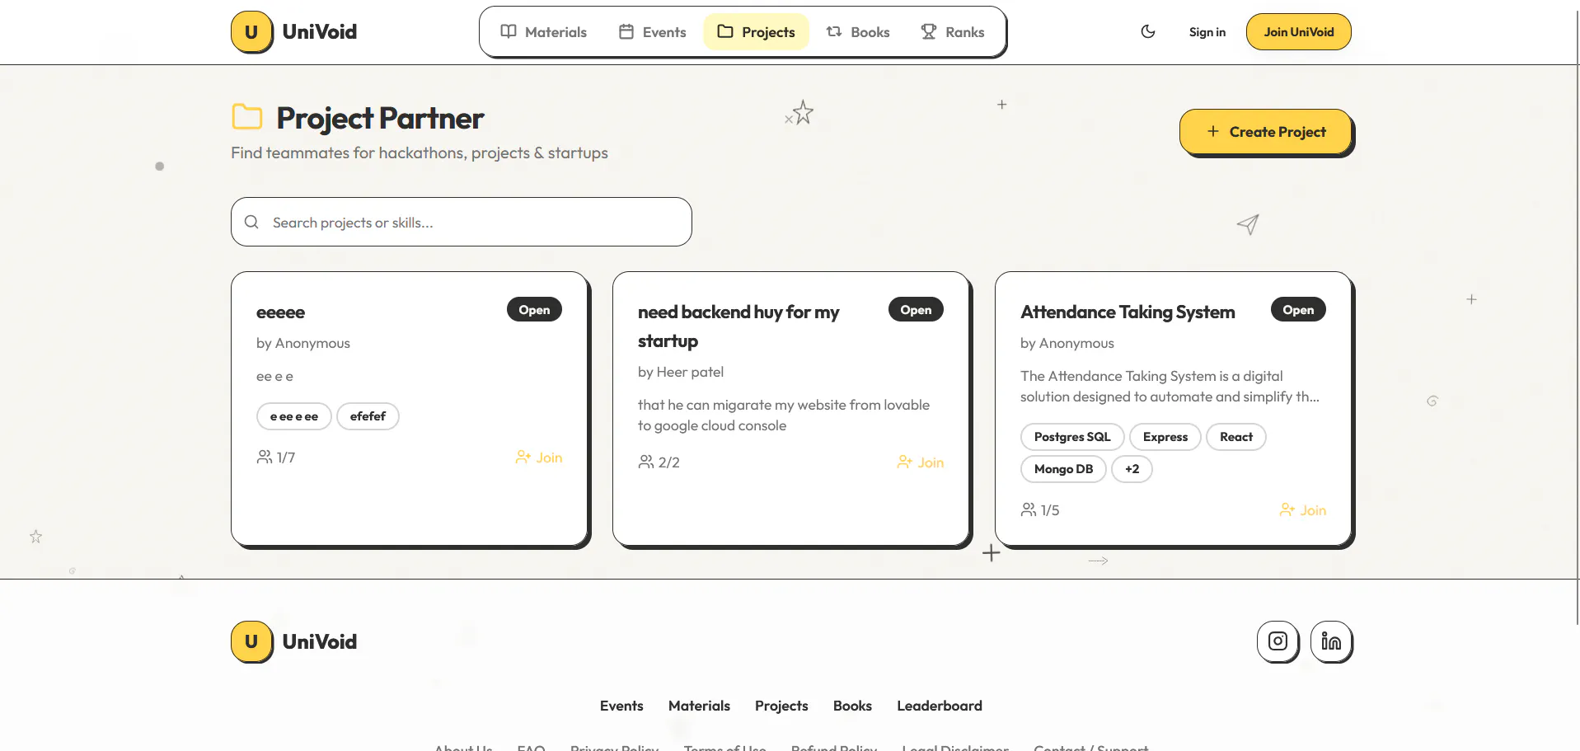Screen dimensions: 1580x751
Task: Click footer Leaderboard link
Action: click(940, 706)
